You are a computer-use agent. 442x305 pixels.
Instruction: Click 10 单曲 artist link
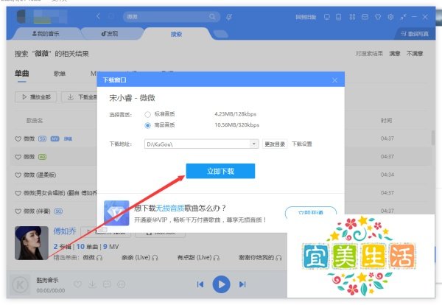(x=87, y=247)
